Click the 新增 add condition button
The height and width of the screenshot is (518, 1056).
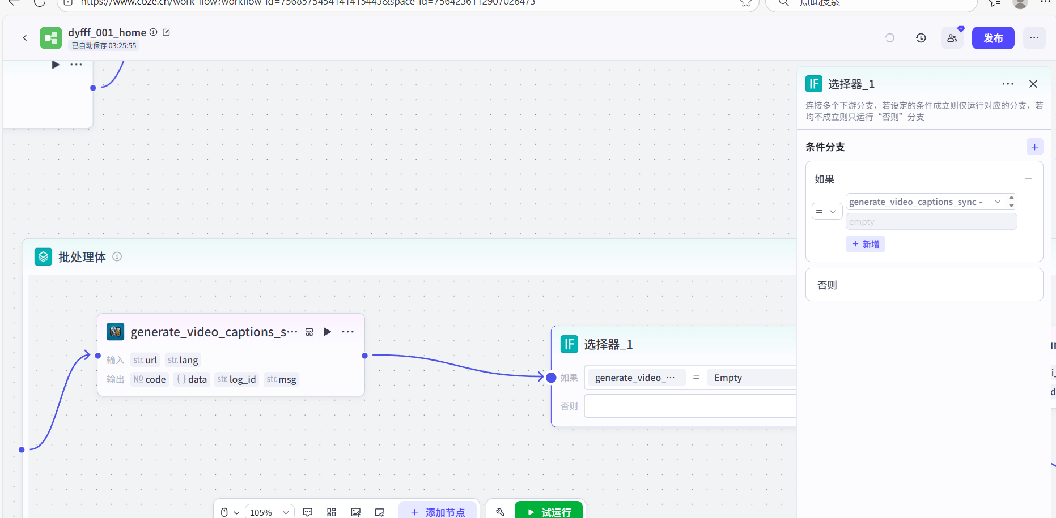pos(866,244)
